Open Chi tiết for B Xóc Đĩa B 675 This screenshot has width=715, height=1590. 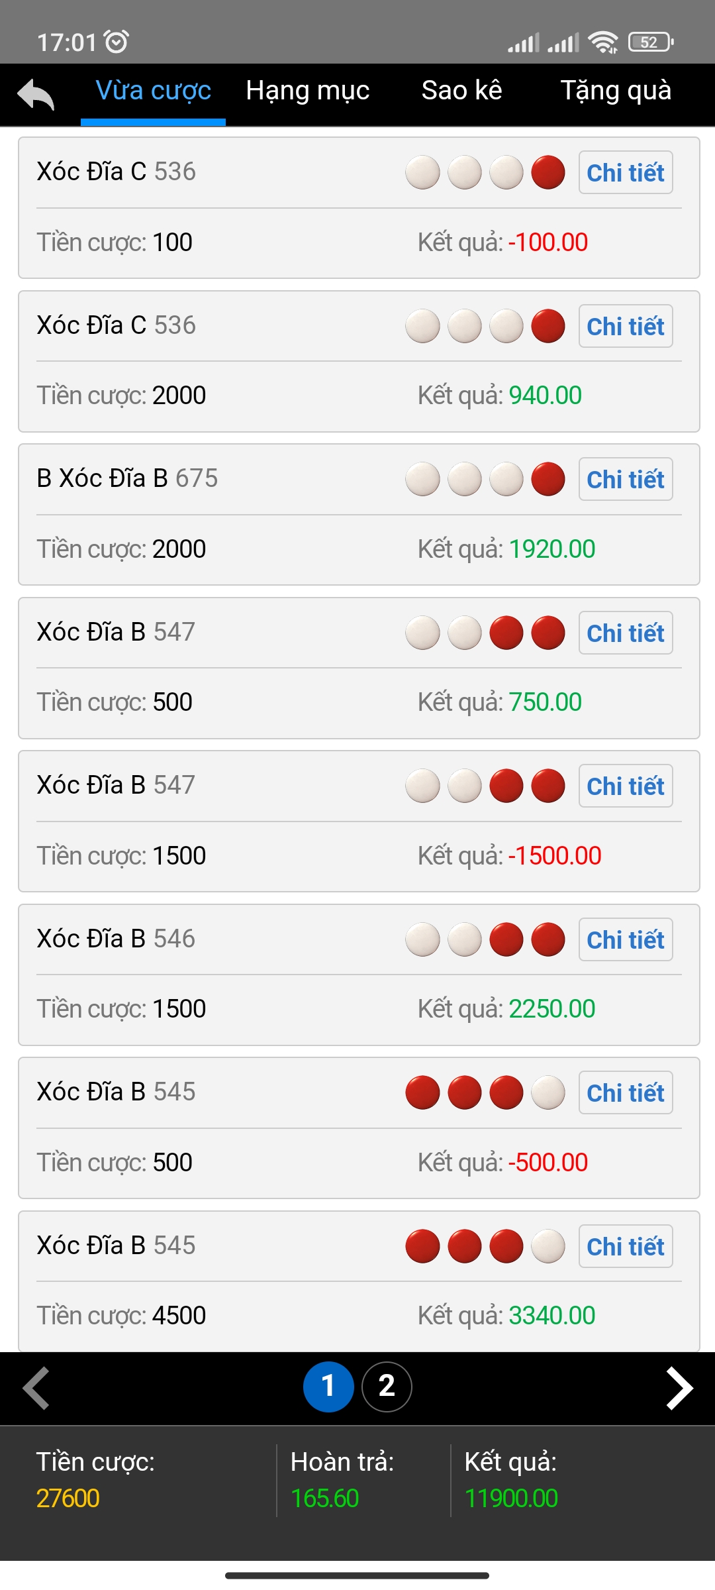click(x=626, y=480)
